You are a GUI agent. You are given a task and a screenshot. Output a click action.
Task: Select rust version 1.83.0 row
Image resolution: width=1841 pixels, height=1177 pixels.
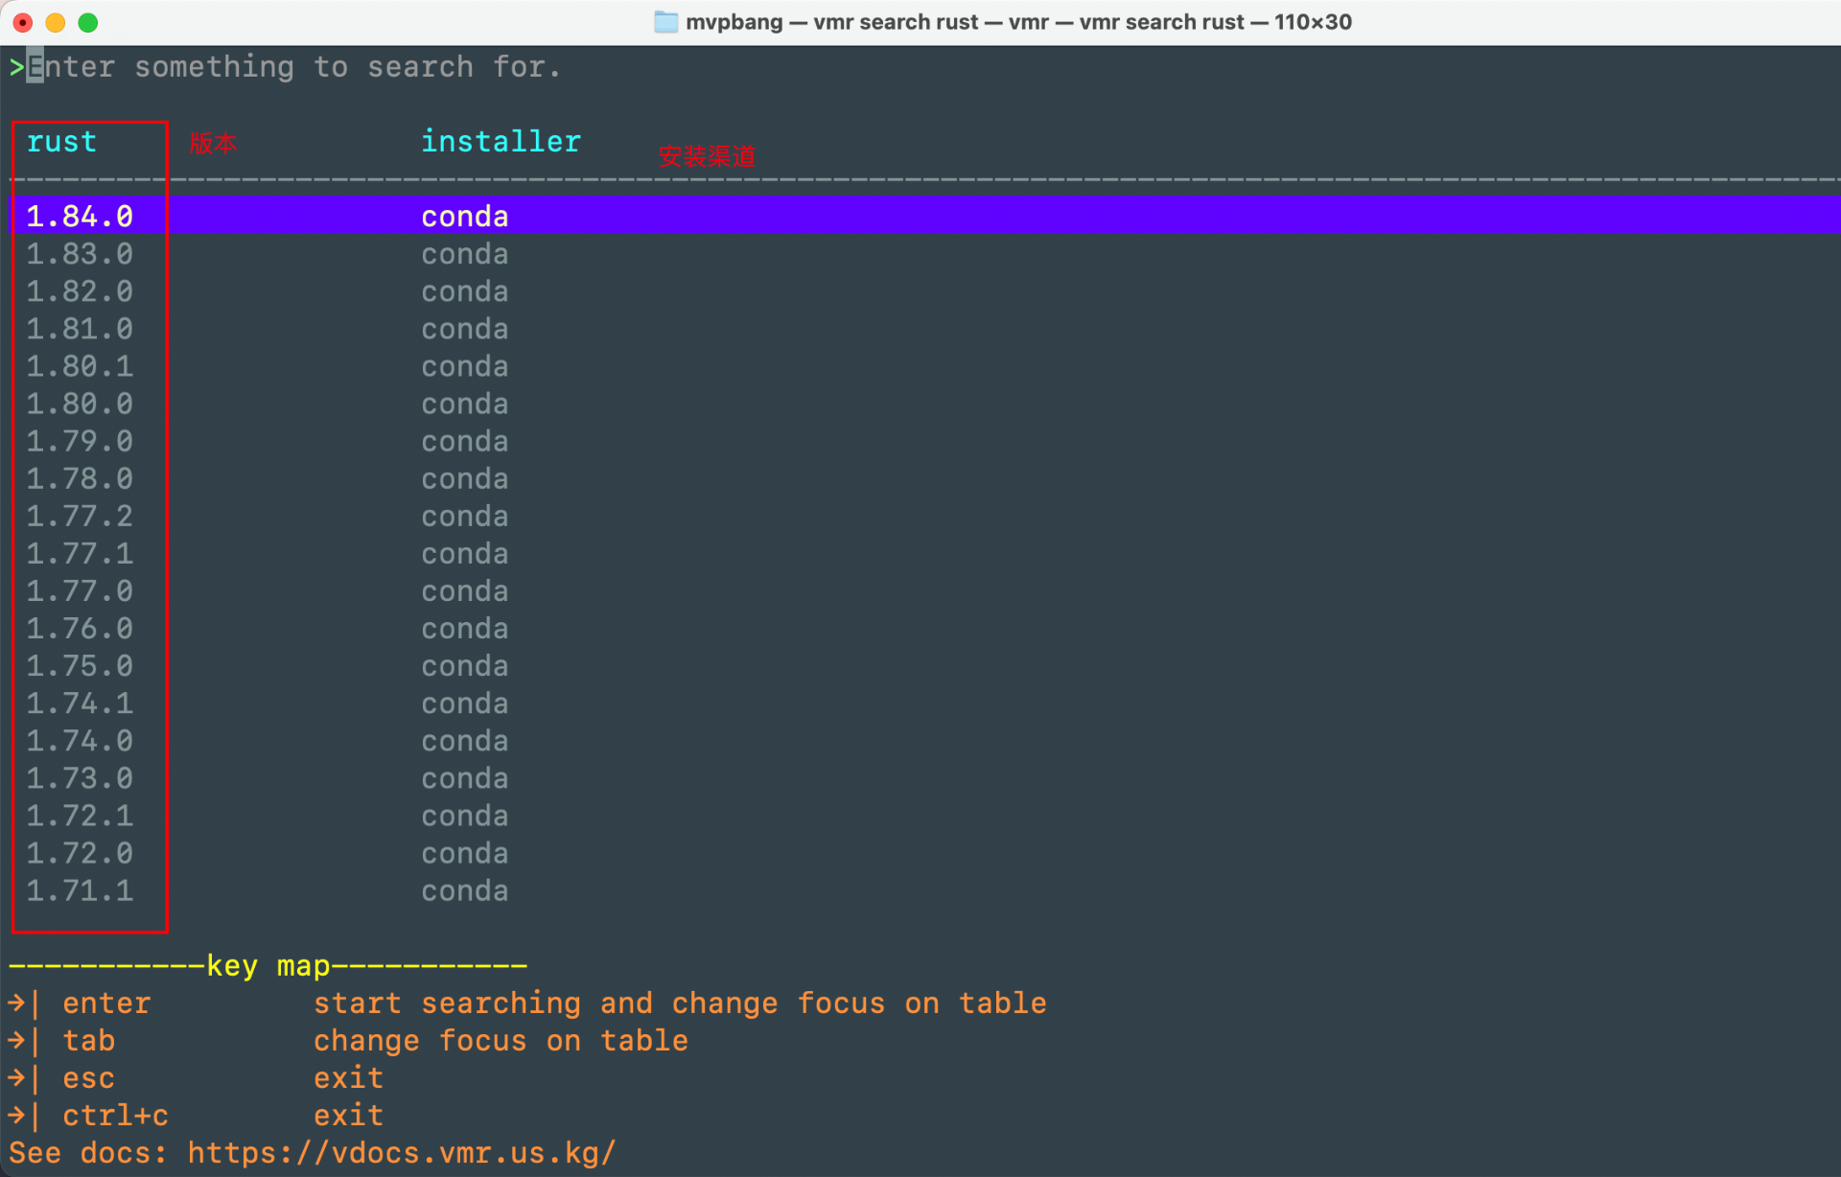coord(81,254)
